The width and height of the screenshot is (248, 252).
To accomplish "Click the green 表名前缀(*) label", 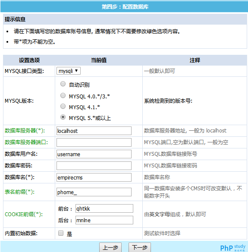I will (x=19, y=192).
